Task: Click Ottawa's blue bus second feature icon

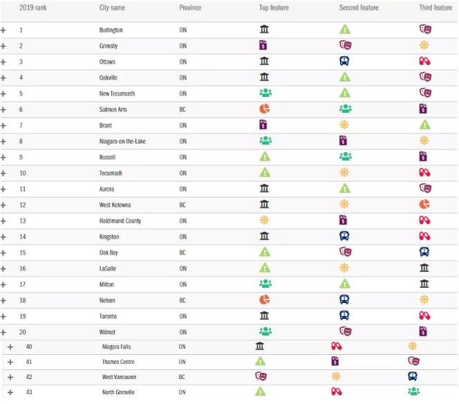Action: [x=344, y=62]
